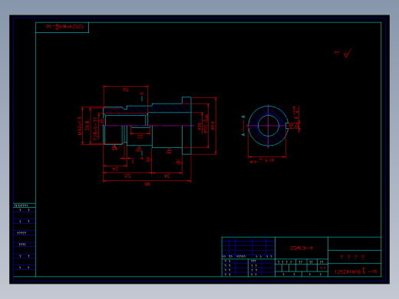Select the M42x1.5 thread callout
The width and height of the screenshot is (399, 299).
click(x=80, y=126)
